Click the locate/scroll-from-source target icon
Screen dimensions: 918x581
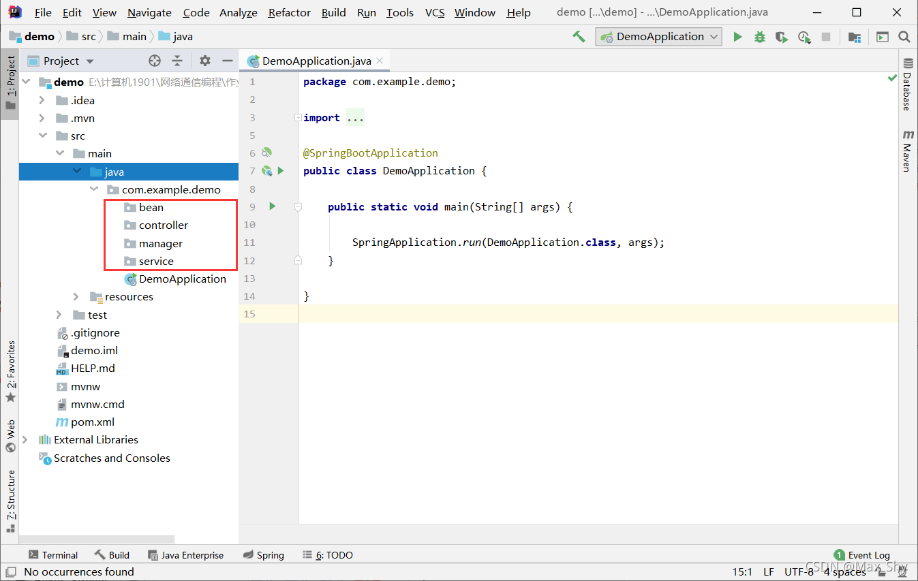click(155, 61)
